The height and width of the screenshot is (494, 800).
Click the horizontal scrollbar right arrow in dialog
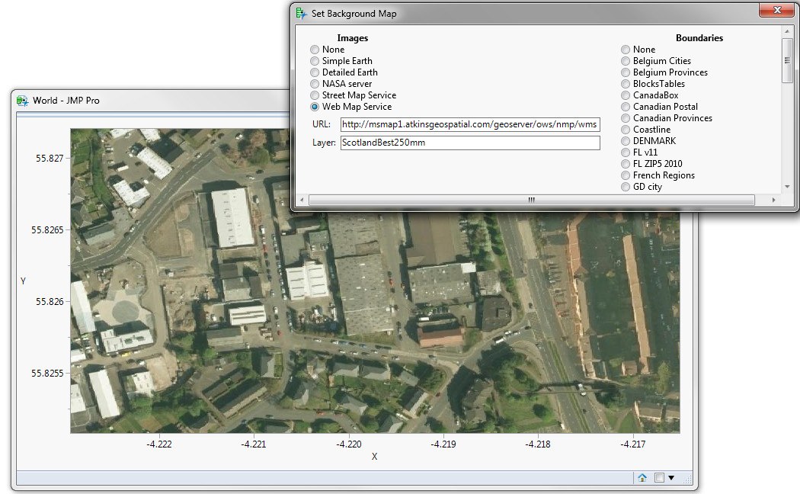pos(773,200)
